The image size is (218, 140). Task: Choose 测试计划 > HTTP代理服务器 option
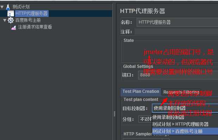[185, 124]
